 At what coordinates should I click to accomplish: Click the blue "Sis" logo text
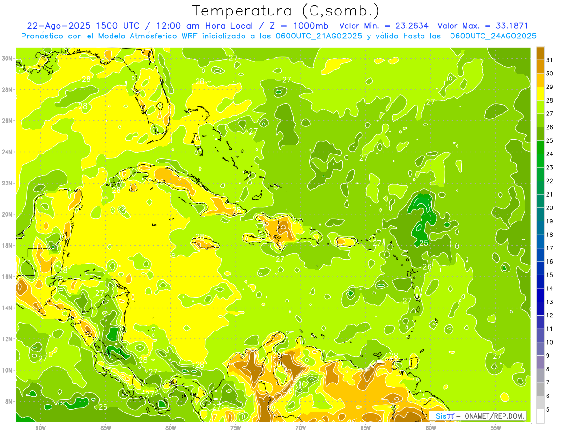[441, 416]
